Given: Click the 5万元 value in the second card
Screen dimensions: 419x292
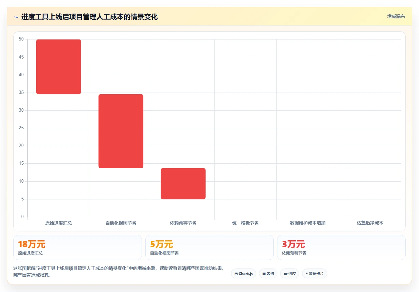Looking at the screenshot, I should [x=161, y=244].
